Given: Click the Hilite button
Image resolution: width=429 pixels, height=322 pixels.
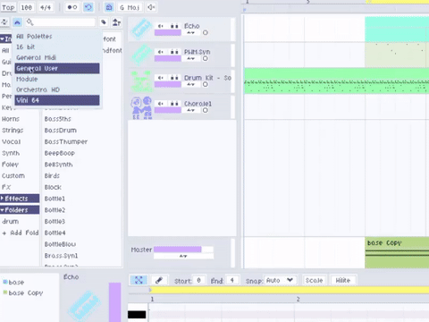Looking at the screenshot, I should coord(343,280).
